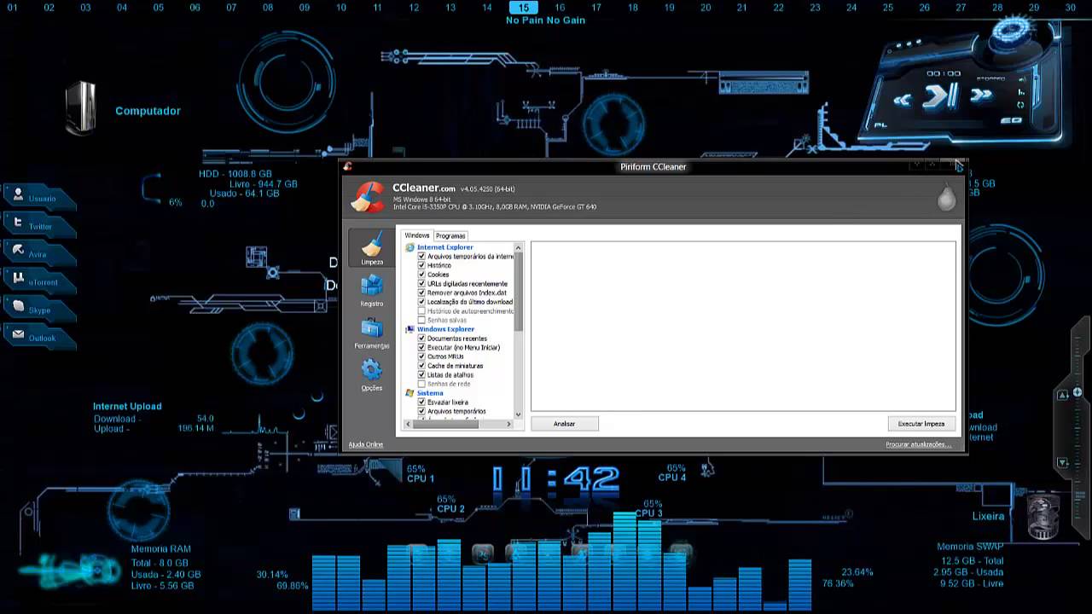Click the cleaner list scroll-up arrow
Screen dimensions: 1092x614
519,247
